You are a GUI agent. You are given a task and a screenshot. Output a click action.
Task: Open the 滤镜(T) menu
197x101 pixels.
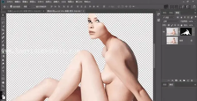point(56,2)
